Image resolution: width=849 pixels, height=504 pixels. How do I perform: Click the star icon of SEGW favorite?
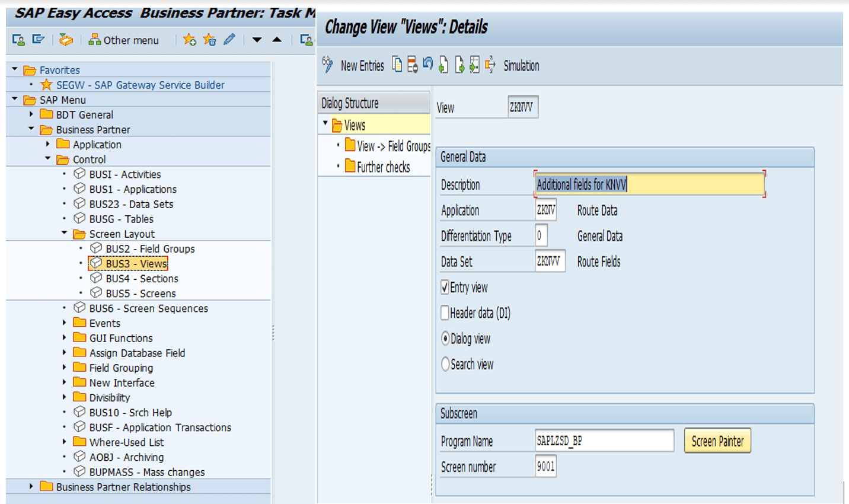(46, 85)
